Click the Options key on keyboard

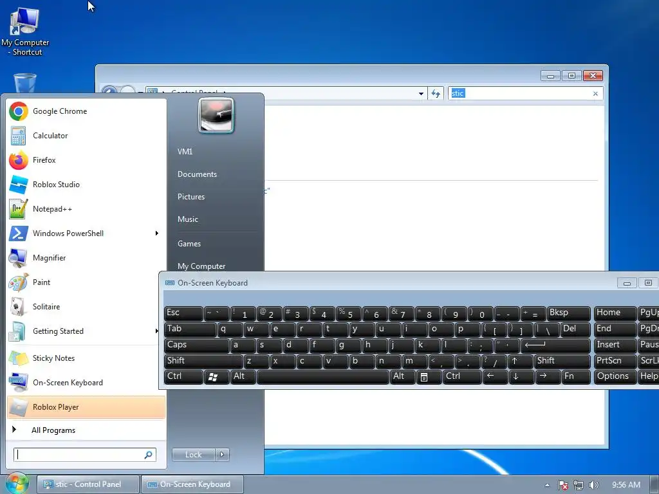point(615,376)
